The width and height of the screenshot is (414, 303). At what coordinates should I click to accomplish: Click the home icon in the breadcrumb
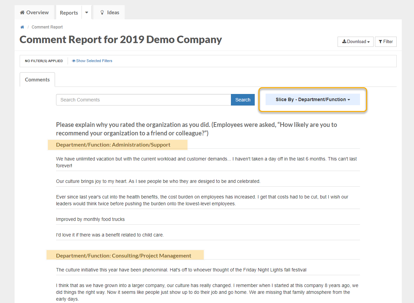click(22, 27)
